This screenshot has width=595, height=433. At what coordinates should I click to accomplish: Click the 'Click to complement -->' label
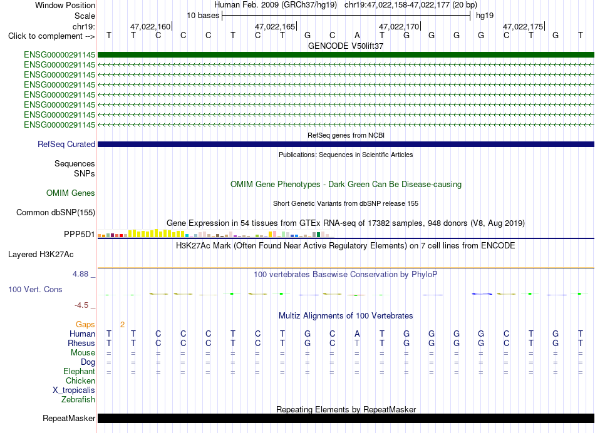tap(51, 36)
